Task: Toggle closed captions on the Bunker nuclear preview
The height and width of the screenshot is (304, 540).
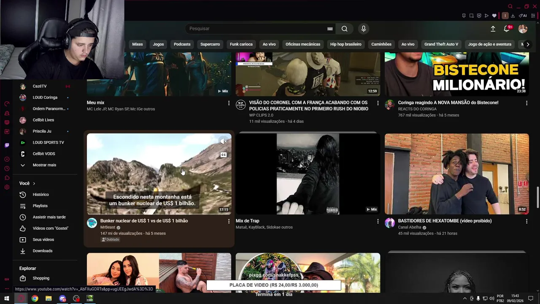Action: click(224, 155)
